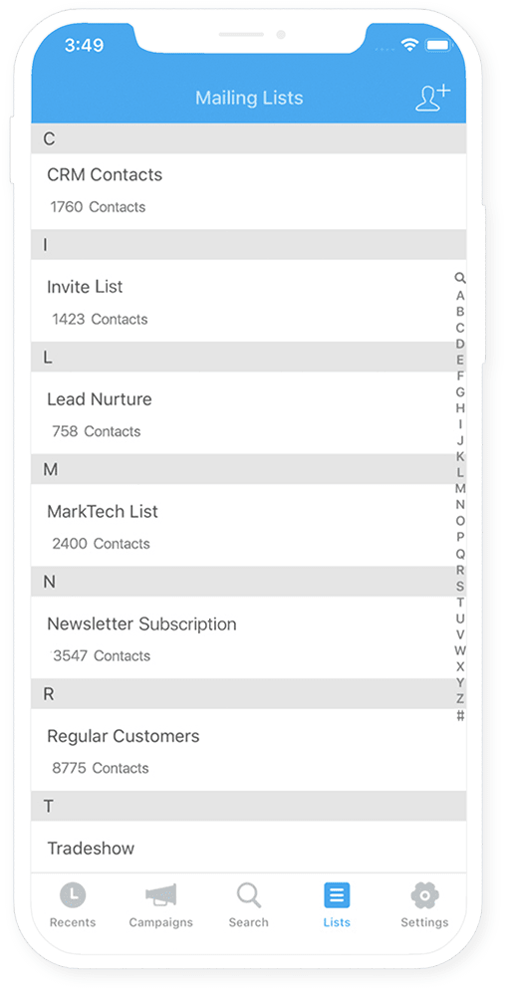Open the Settings gear icon
The height and width of the screenshot is (990, 505).
425,894
